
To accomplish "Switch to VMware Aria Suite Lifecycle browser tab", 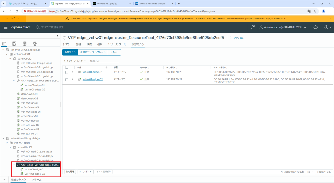I will coord(154,4).
